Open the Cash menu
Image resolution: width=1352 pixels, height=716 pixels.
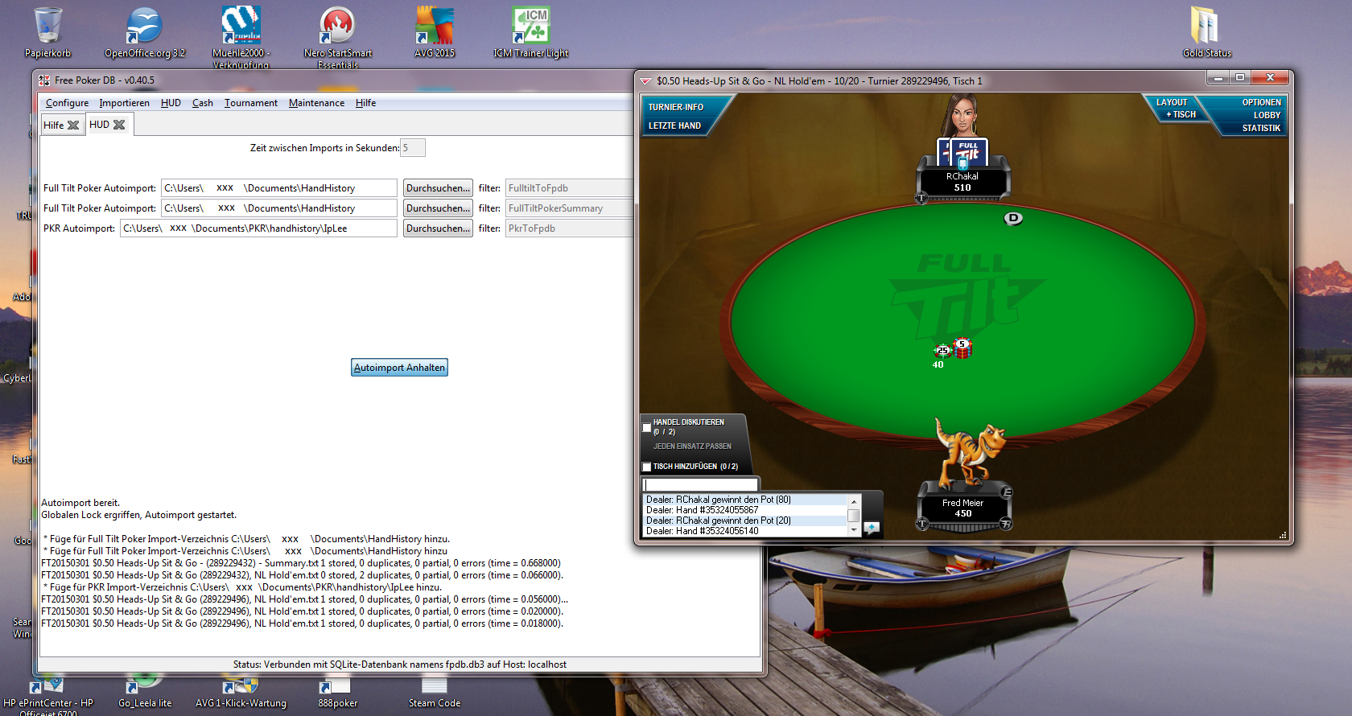pos(202,103)
